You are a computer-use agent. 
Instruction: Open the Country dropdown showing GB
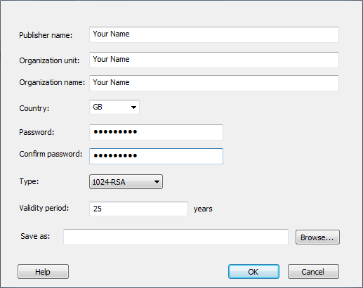[114, 107]
